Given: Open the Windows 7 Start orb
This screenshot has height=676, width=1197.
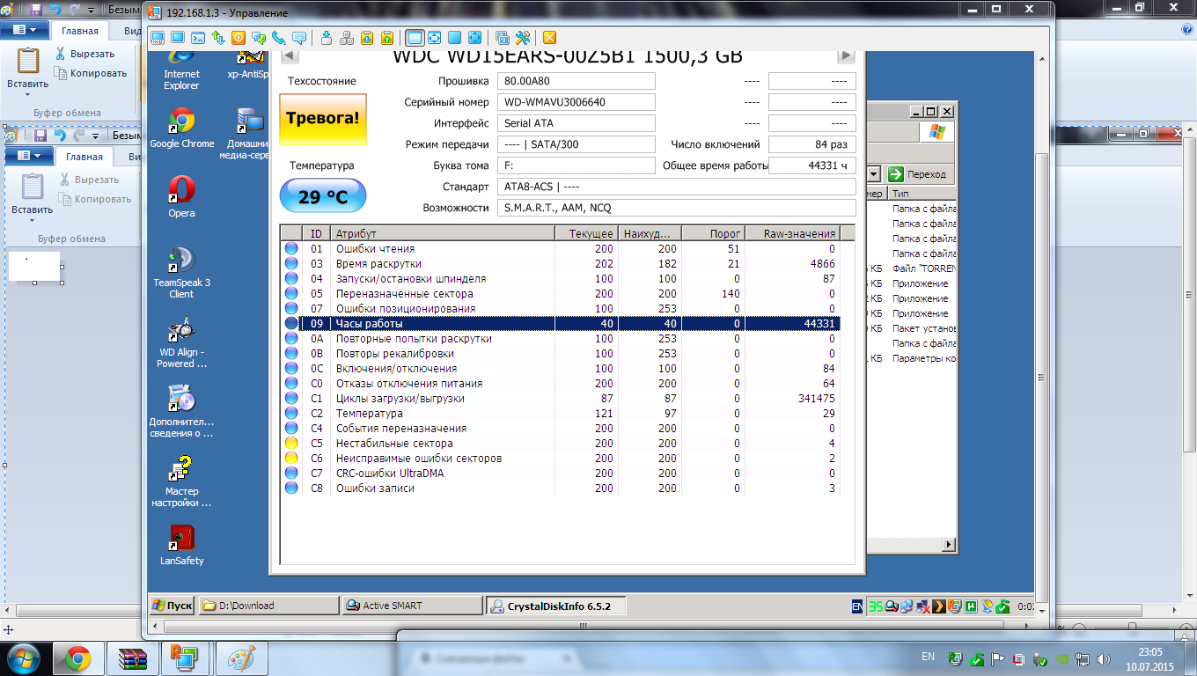Looking at the screenshot, I should [22, 658].
